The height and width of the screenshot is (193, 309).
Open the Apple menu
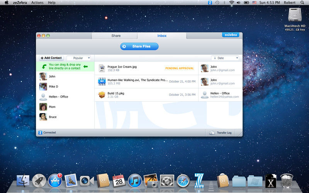coord(6,3)
